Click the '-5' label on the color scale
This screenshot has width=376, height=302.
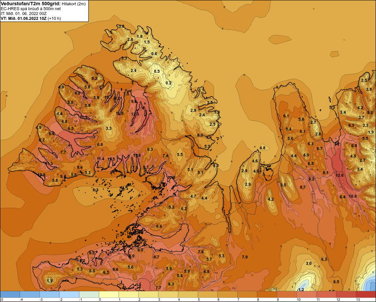[2, 300]
